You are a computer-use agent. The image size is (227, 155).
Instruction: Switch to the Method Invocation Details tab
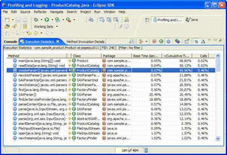point(86,42)
